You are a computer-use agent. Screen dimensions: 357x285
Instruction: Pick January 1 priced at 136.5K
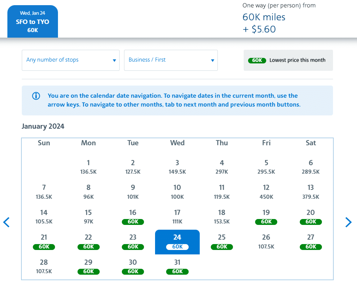(x=88, y=167)
